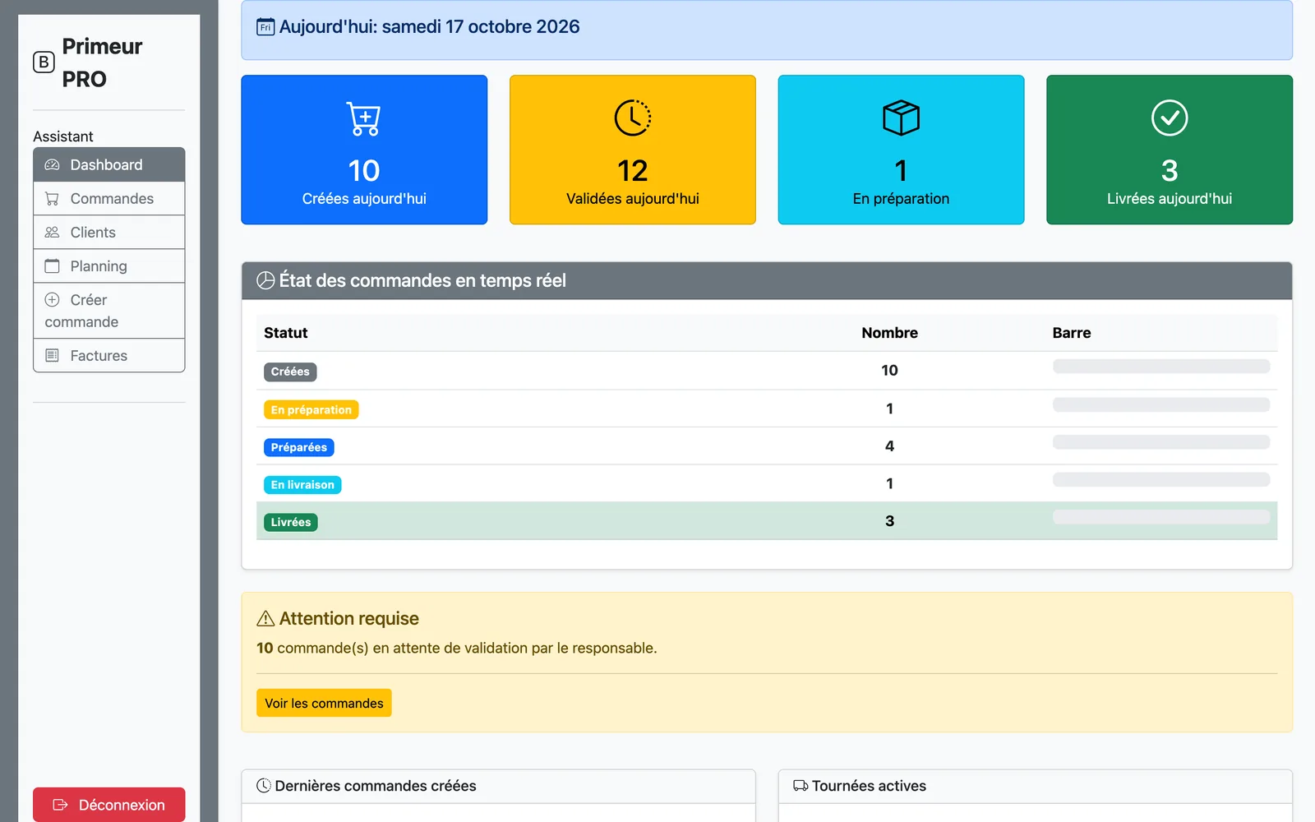This screenshot has height=822, width=1315.
Task: Click the green Livrées status badge
Action: point(291,522)
